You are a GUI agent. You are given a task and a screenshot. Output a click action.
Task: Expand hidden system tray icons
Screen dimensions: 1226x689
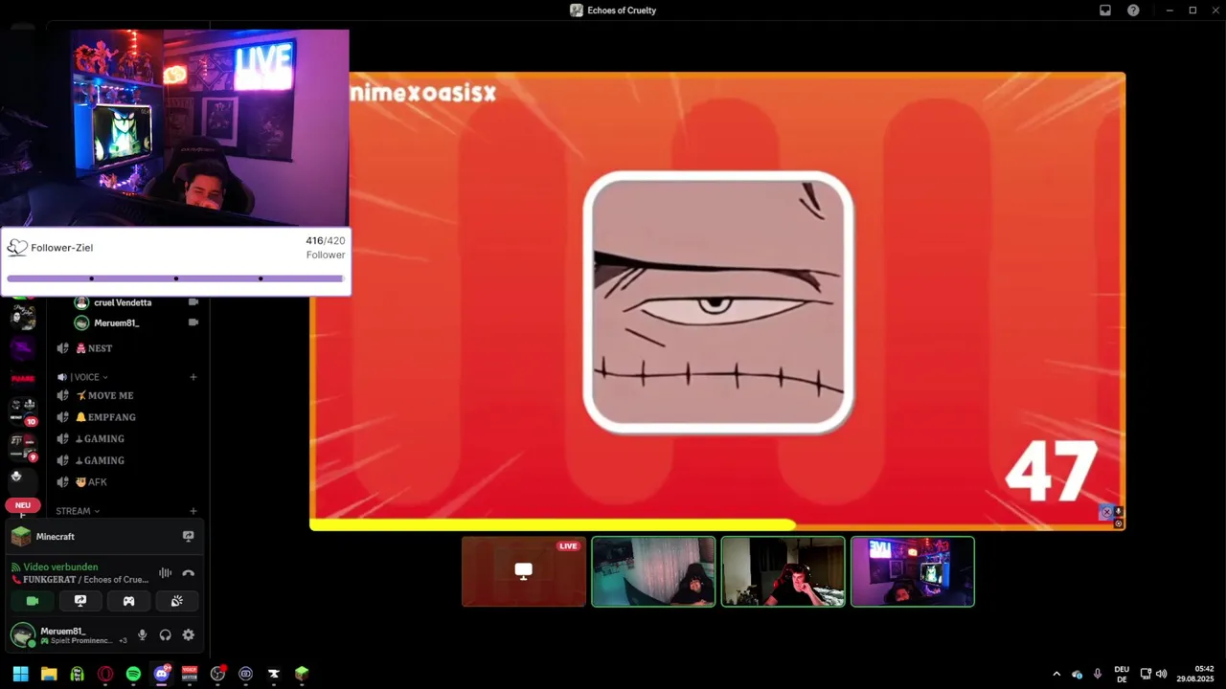click(x=1056, y=674)
